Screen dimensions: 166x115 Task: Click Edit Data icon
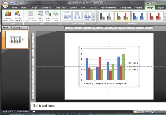pos(48,14)
